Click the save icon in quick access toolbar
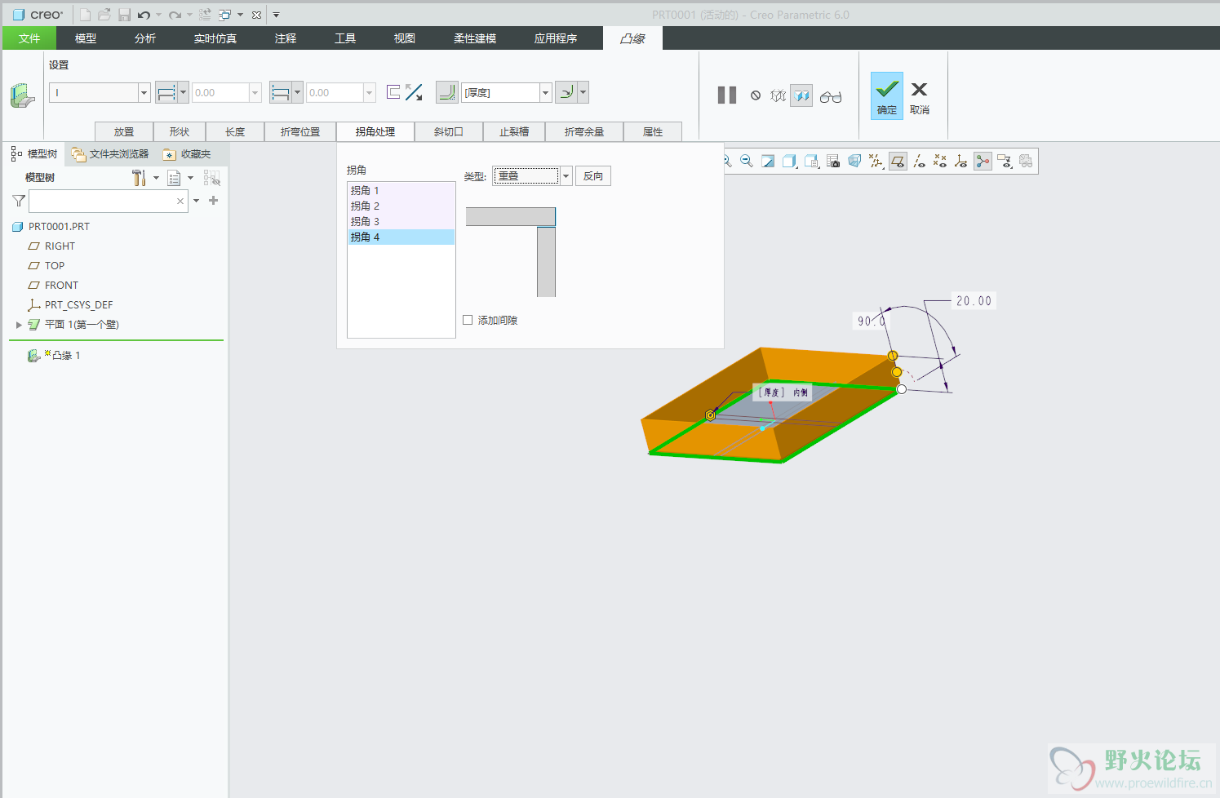The height and width of the screenshot is (798, 1220). (124, 15)
